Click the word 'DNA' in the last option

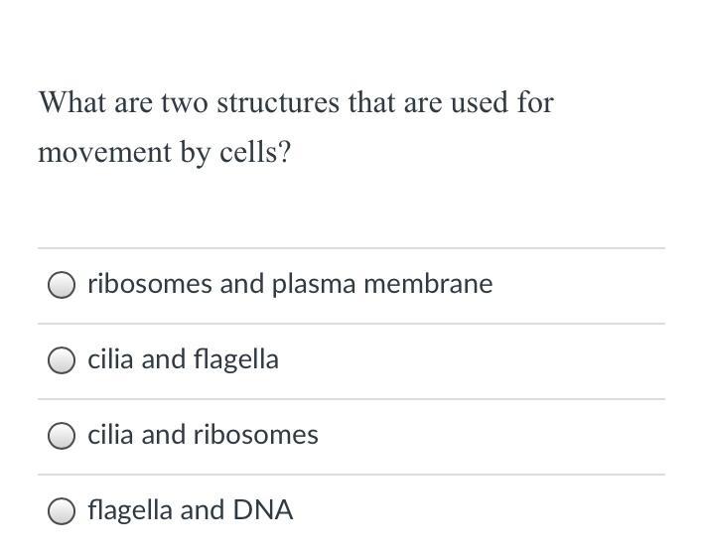[263, 510]
